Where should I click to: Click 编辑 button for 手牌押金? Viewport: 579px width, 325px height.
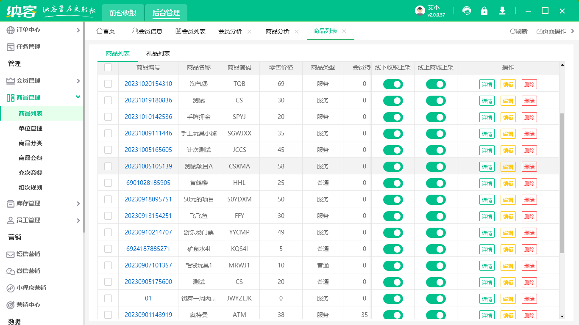click(x=508, y=117)
